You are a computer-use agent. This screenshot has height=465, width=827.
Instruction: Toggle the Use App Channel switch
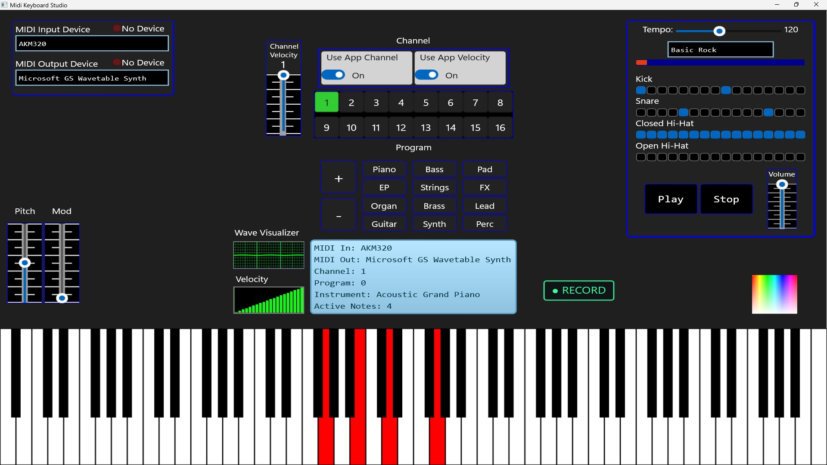[x=333, y=75]
